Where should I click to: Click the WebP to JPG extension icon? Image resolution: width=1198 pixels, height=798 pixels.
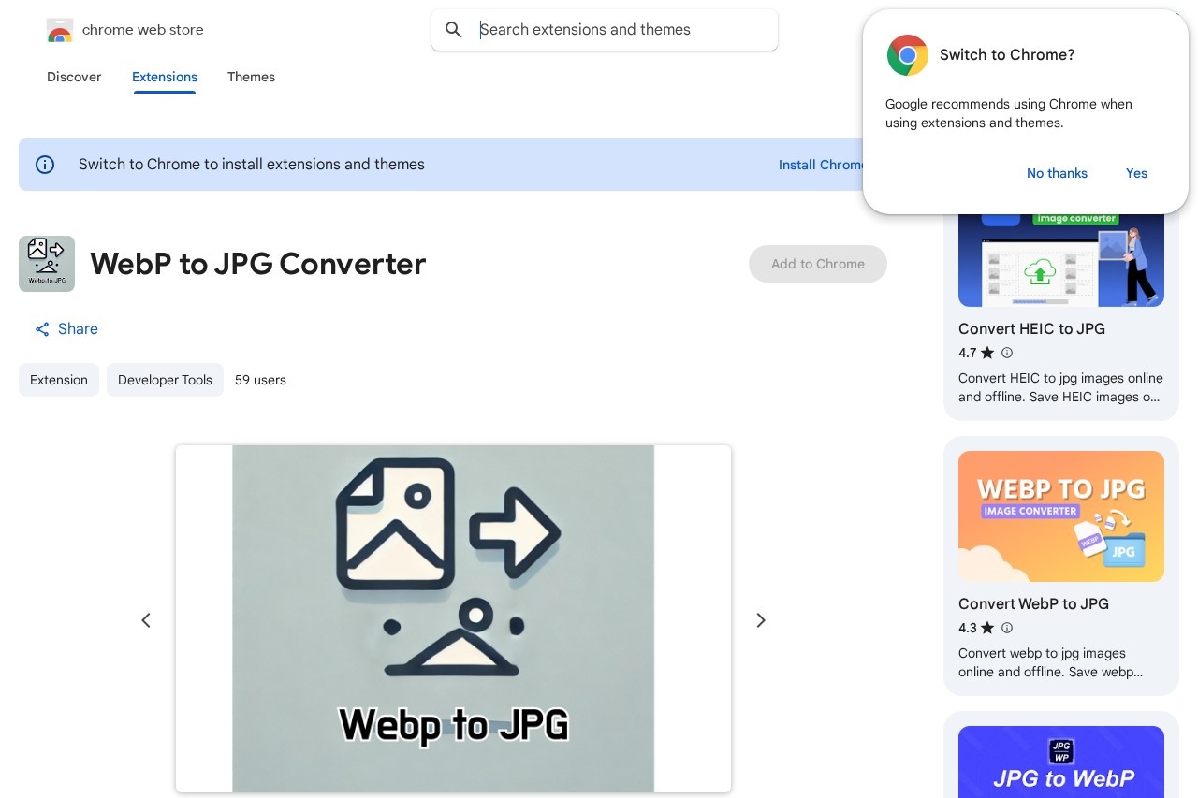click(47, 264)
